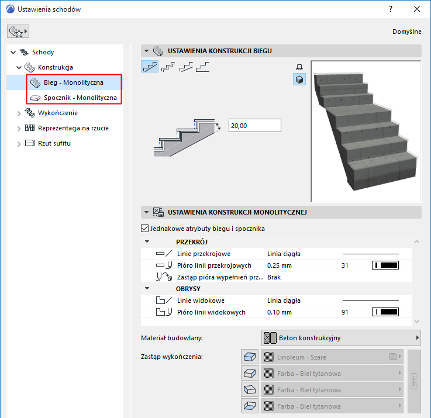Close the Ustawienia schodów dialog
The width and height of the screenshot is (431, 418).
click(x=417, y=9)
